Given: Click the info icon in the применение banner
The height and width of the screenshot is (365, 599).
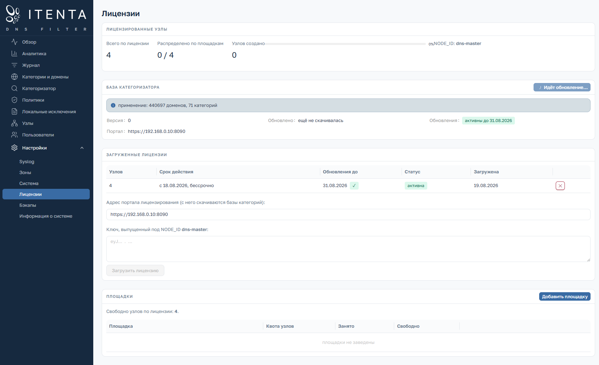Looking at the screenshot, I should pyautogui.click(x=113, y=105).
